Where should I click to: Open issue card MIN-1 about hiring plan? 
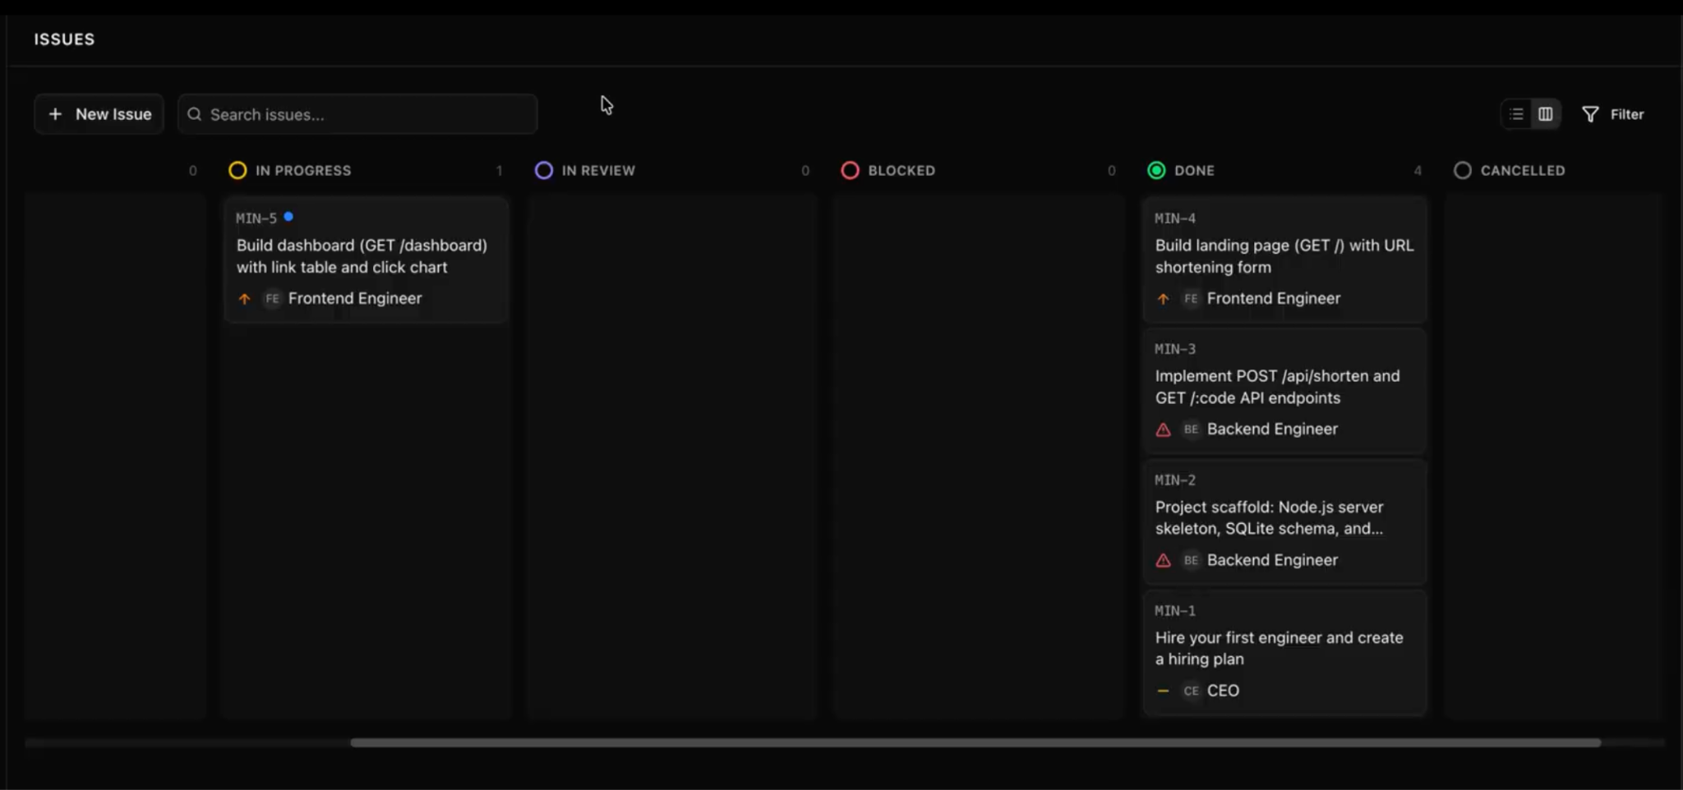1284,651
